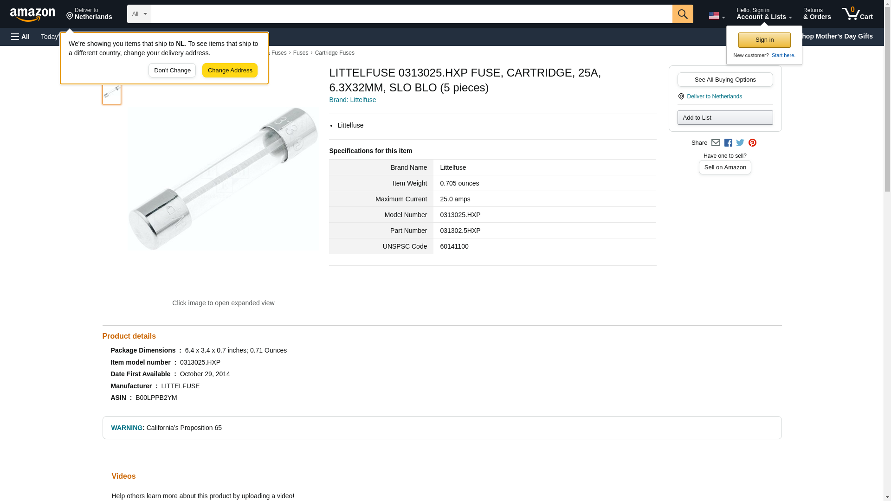Select the fuse product thumbnail
The height and width of the screenshot is (501, 891).
[112, 92]
